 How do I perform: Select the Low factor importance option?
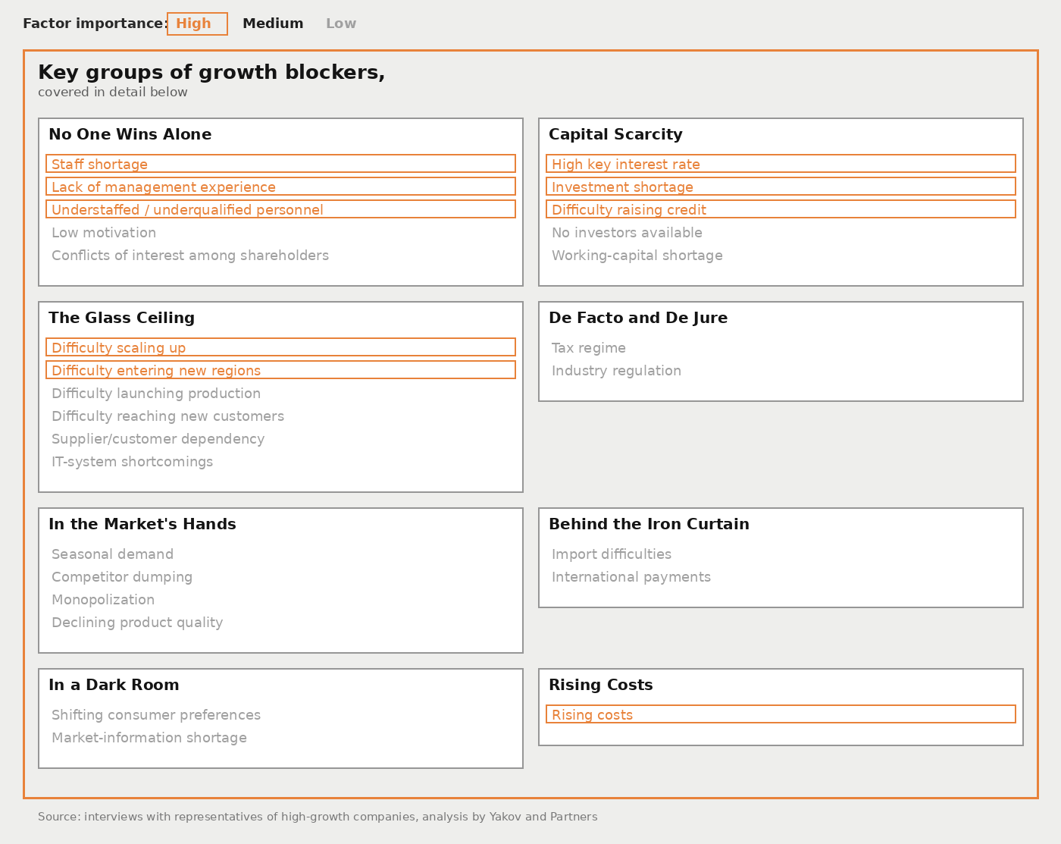coord(341,24)
